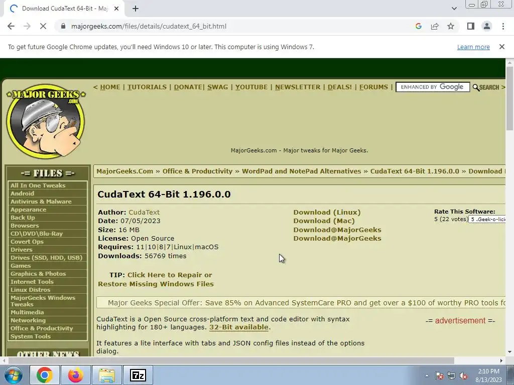Click Download (Mac) link

324,221
